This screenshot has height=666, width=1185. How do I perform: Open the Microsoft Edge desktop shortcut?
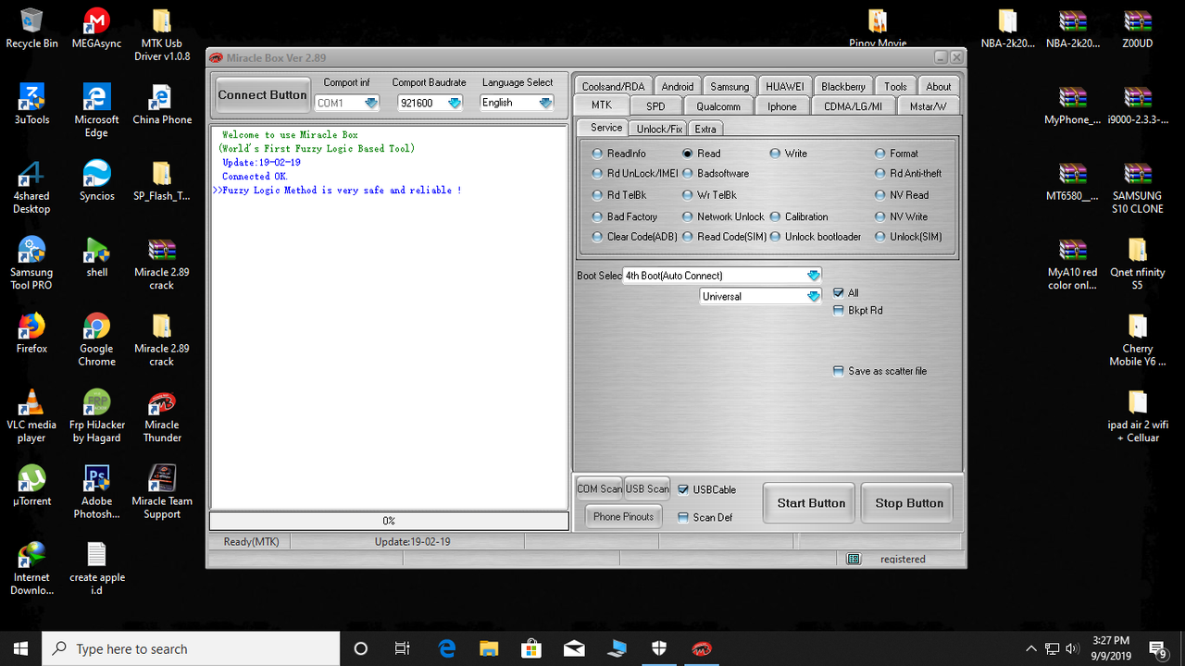pyautogui.click(x=96, y=111)
